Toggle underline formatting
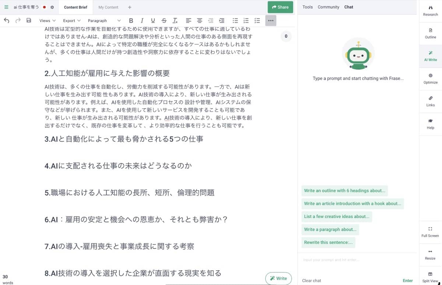Image resolution: width=442 pixels, height=285 pixels. tap(153, 21)
